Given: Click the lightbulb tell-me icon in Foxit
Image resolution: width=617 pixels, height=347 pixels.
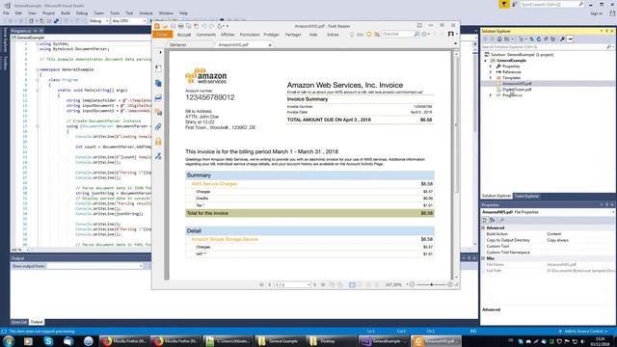Looking at the screenshot, I should click(352, 35).
